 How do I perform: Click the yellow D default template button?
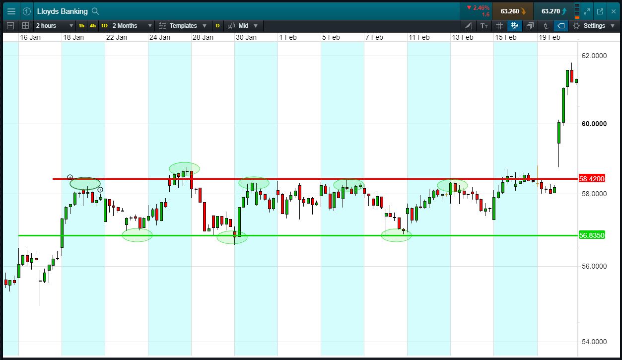217,25
